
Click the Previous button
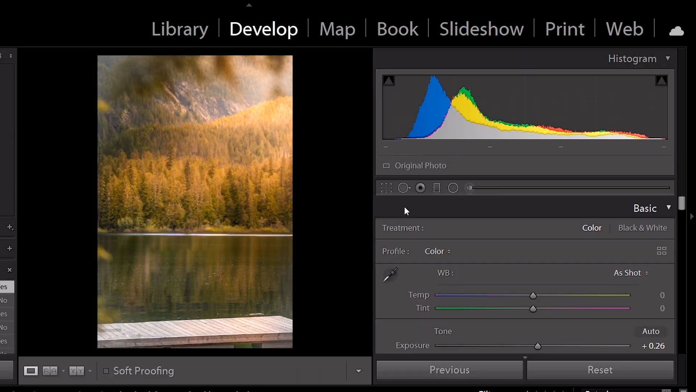pos(449,370)
